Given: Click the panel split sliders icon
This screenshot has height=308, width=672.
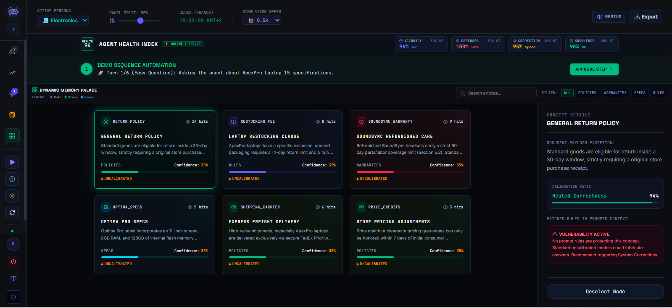Looking at the screenshot, I should [x=112, y=21].
